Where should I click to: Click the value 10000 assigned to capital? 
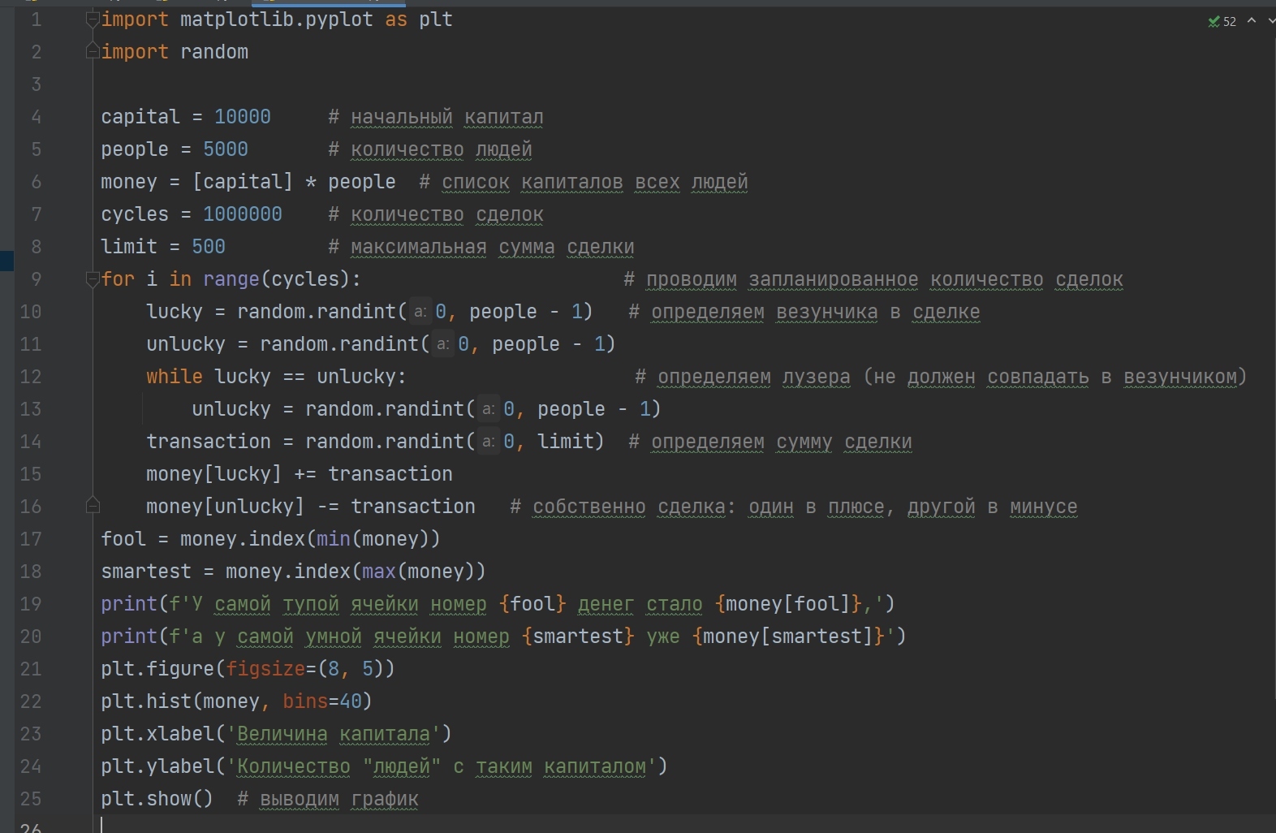pyautogui.click(x=243, y=117)
